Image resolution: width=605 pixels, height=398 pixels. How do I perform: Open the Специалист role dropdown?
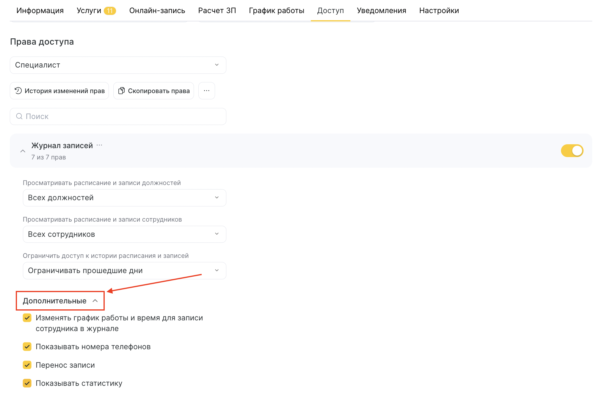click(x=118, y=65)
